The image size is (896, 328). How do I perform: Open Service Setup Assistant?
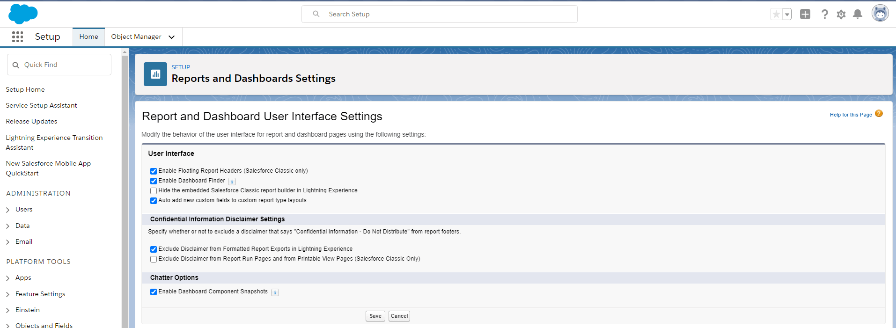[x=41, y=105]
